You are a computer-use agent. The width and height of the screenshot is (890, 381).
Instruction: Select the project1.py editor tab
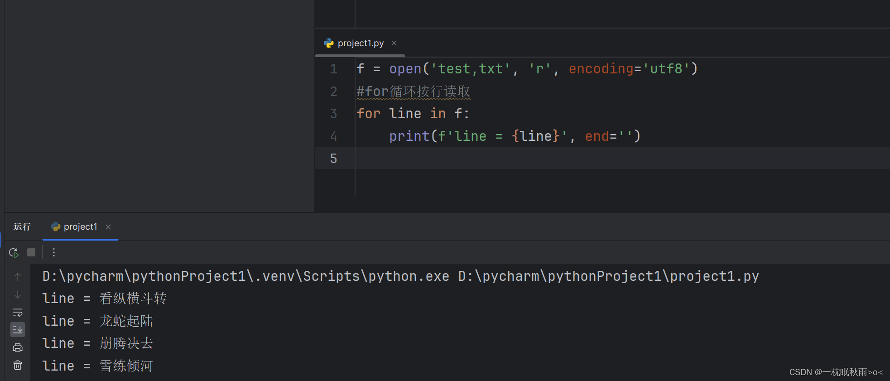[x=361, y=43]
